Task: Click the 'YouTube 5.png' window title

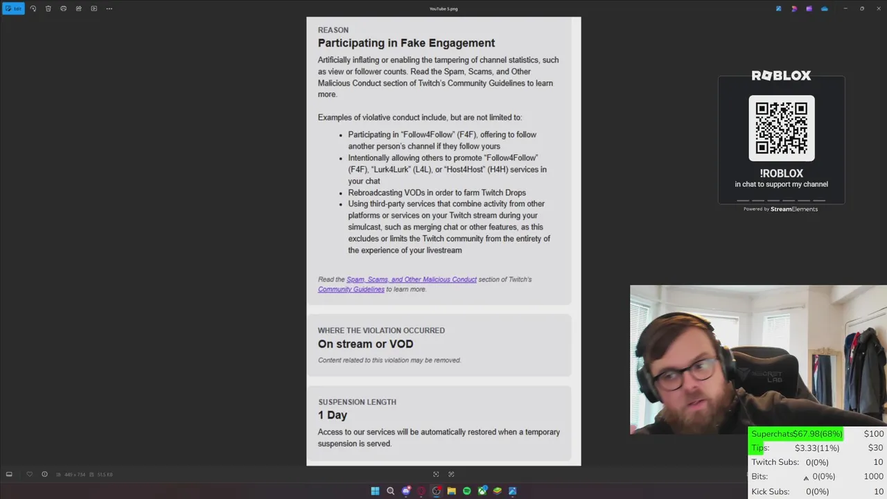Action: pyautogui.click(x=443, y=9)
